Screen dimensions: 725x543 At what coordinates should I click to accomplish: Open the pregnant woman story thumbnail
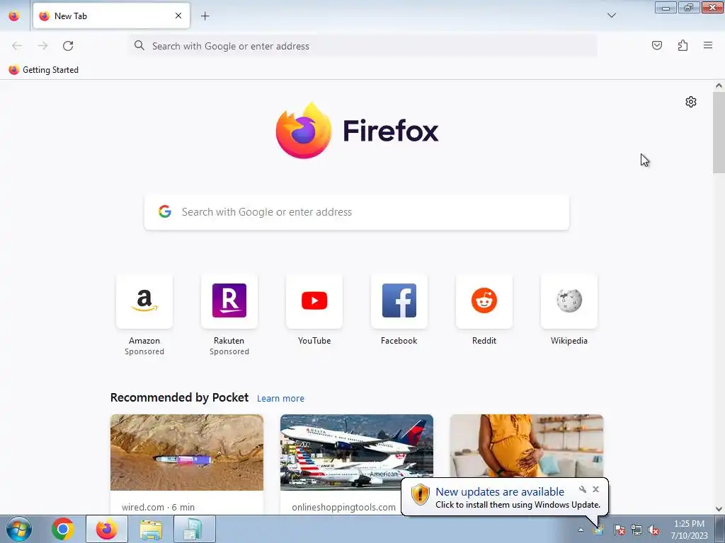pos(527,447)
